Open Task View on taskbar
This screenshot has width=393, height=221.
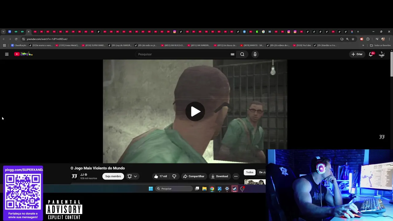[x=197, y=189]
